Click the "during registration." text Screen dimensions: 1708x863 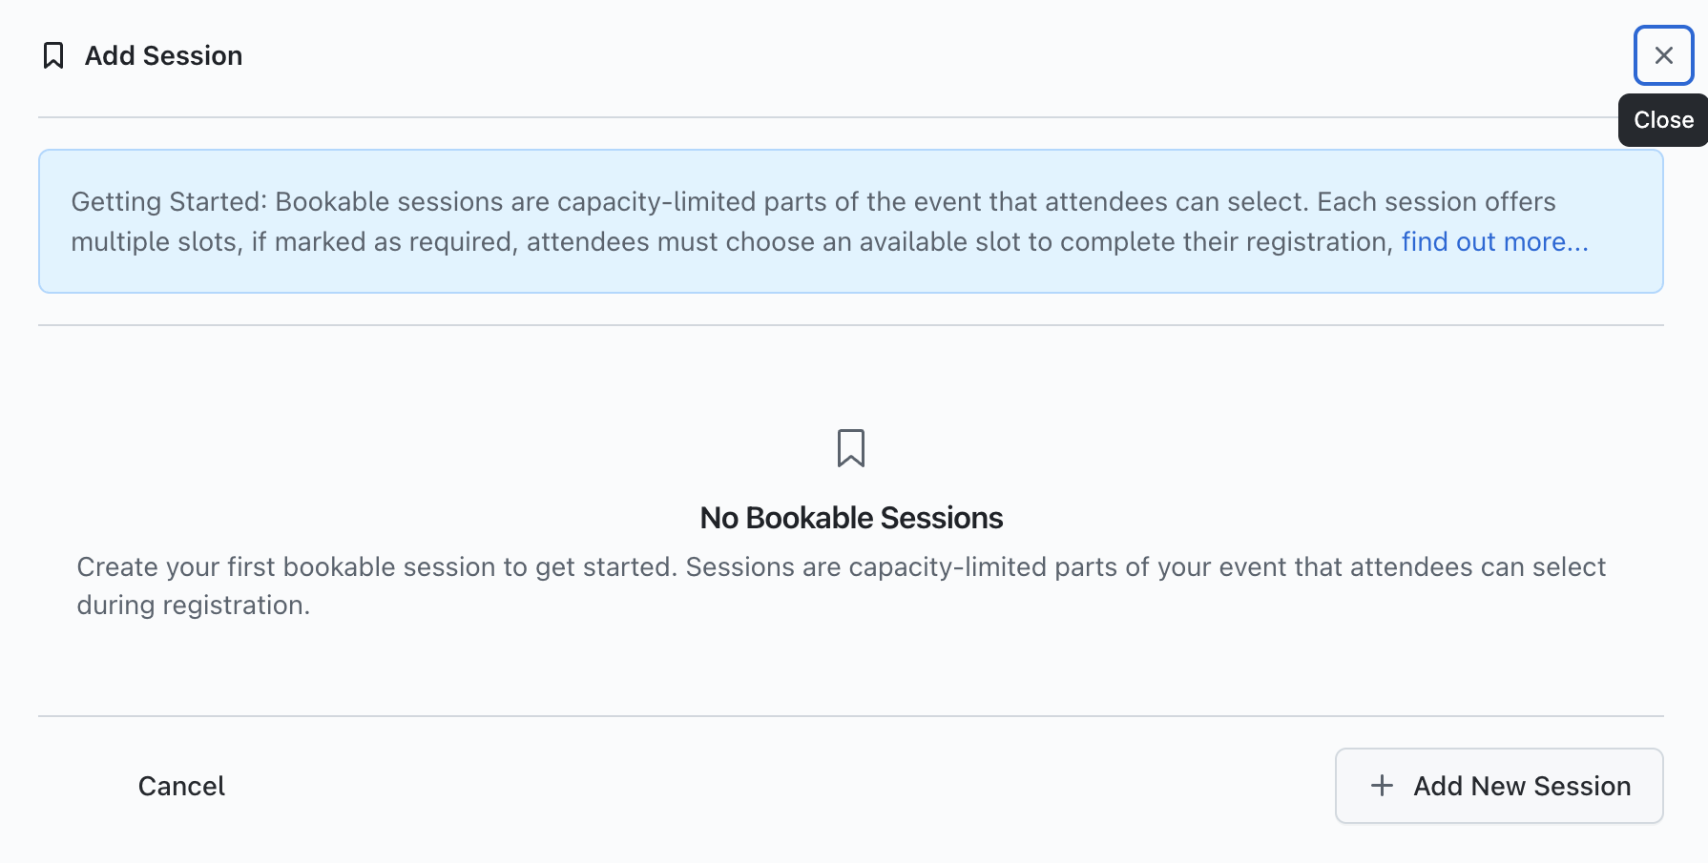coord(193,606)
